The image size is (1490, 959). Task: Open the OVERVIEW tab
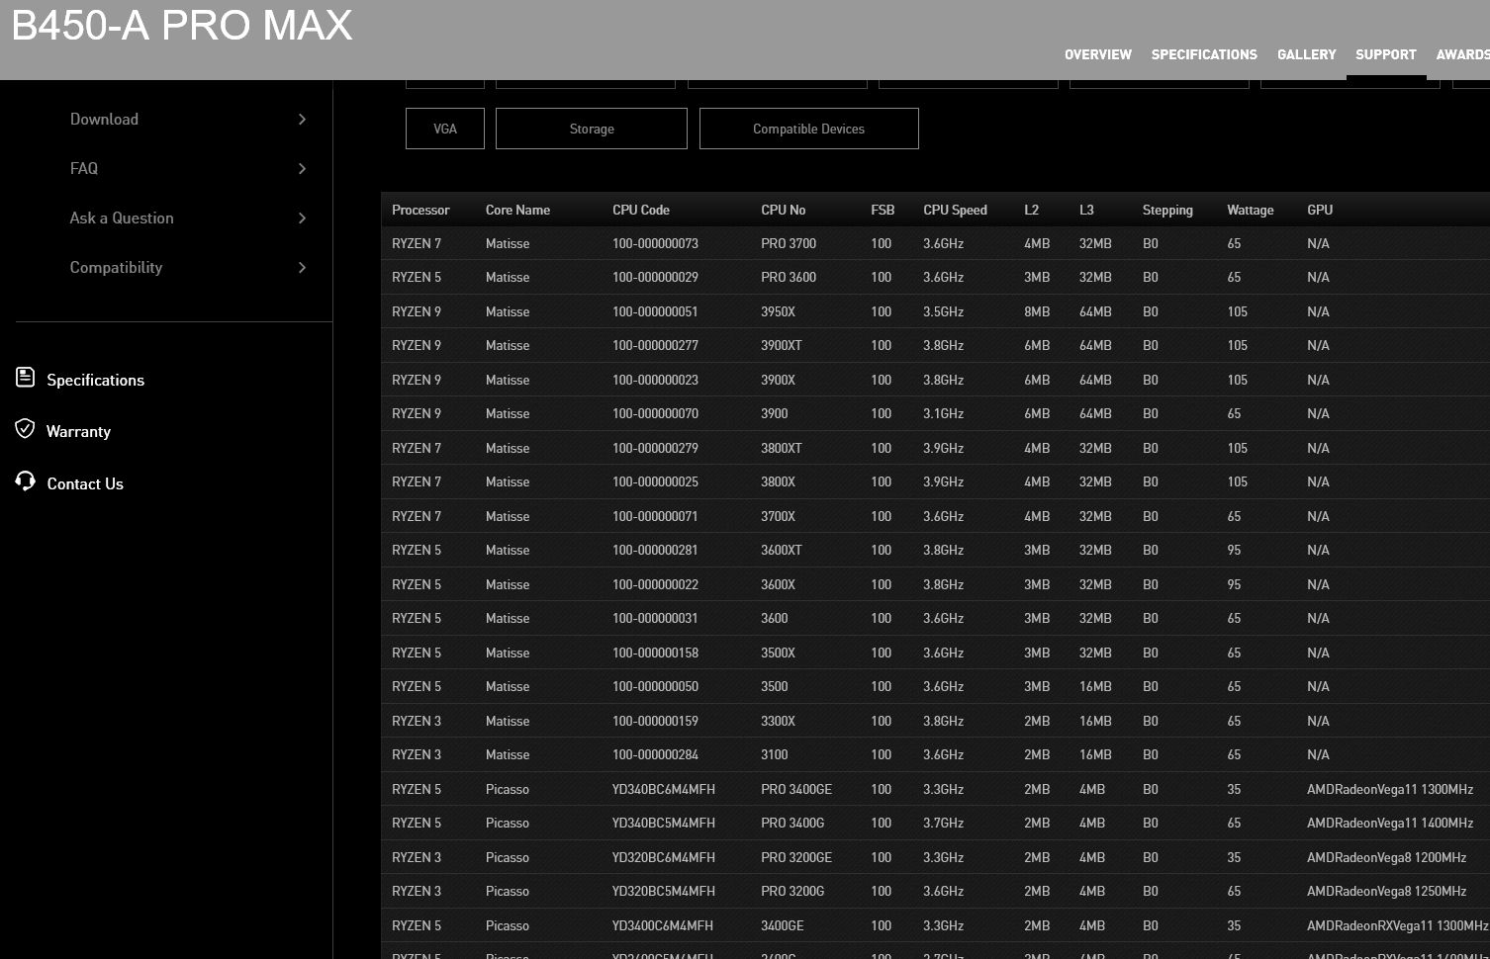(x=1097, y=54)
